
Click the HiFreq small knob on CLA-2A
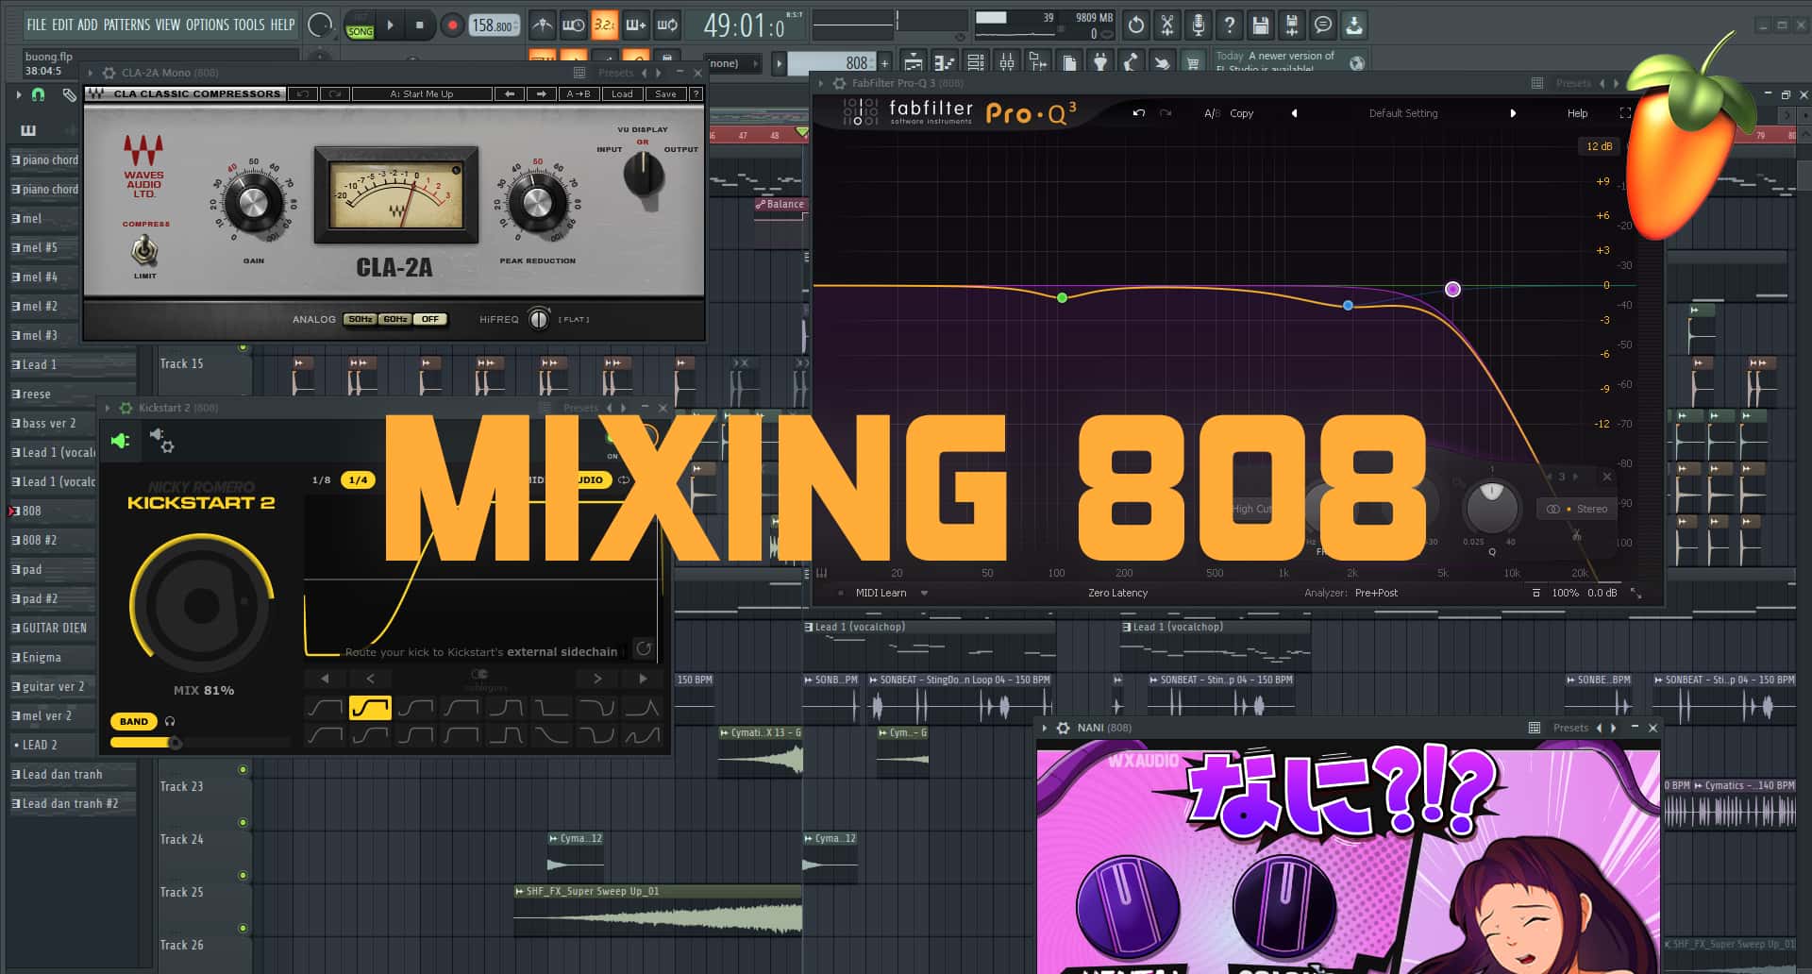(539, 319)
